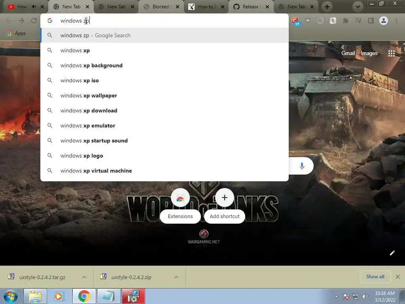Click the back navigation arrow
405x304 pixels.
[9, 21]
